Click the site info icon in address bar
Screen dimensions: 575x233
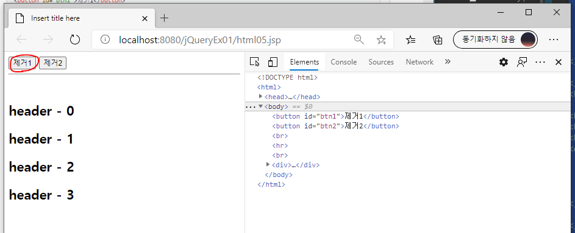coord(105,40)
